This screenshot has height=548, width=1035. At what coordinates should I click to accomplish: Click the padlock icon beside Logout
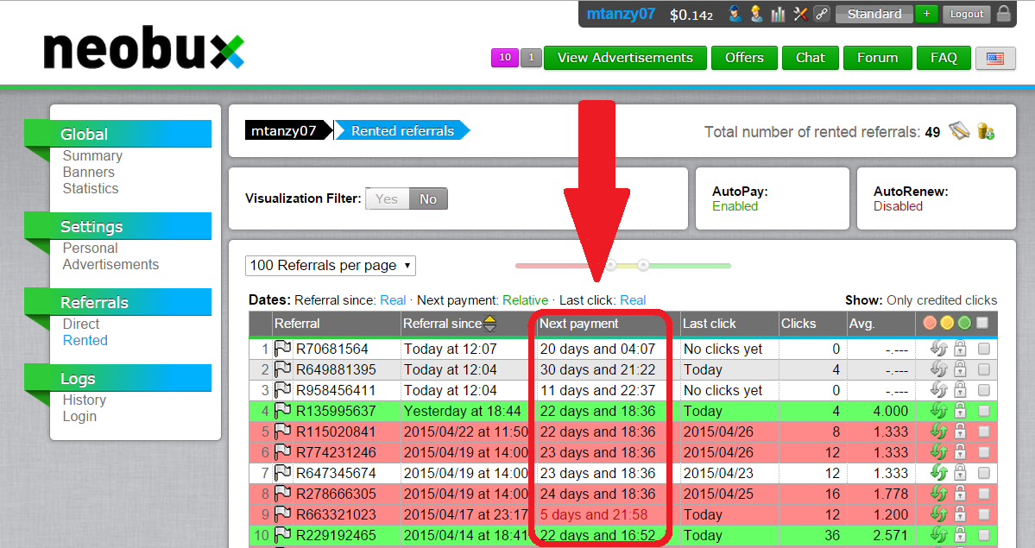[x=1003, y=14]
